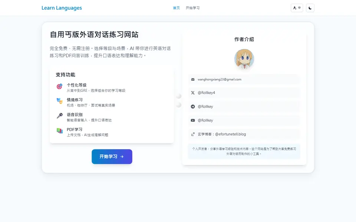Click the 自用丐版外语对话练习网站 main title
356x222 pixels.
[94, 34]
